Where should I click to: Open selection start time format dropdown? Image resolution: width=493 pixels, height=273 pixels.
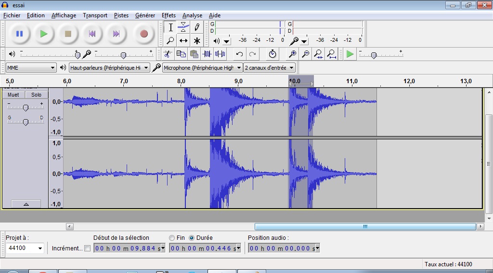pos(163,248)
